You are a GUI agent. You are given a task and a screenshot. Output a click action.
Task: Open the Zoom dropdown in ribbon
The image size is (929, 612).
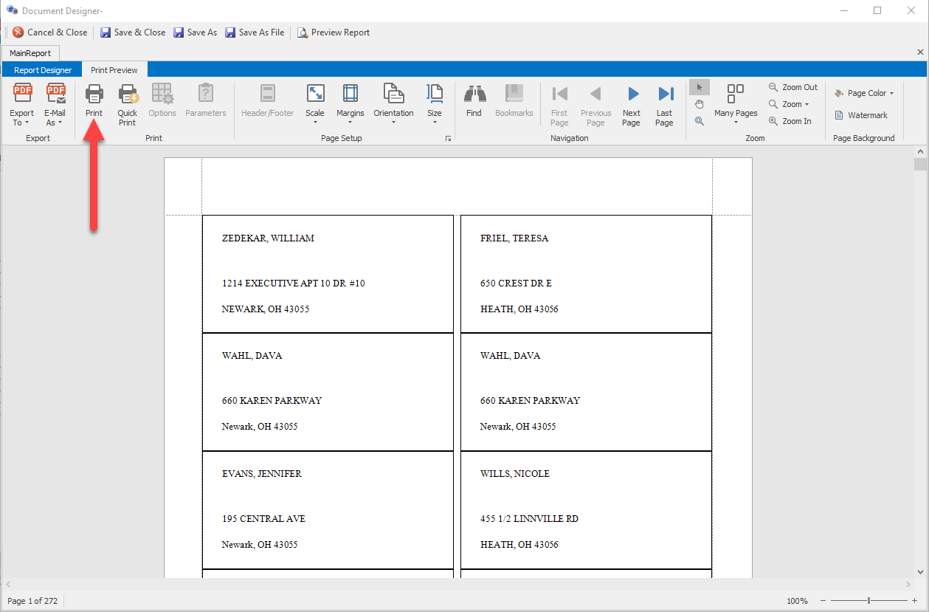tap(789, 104)
